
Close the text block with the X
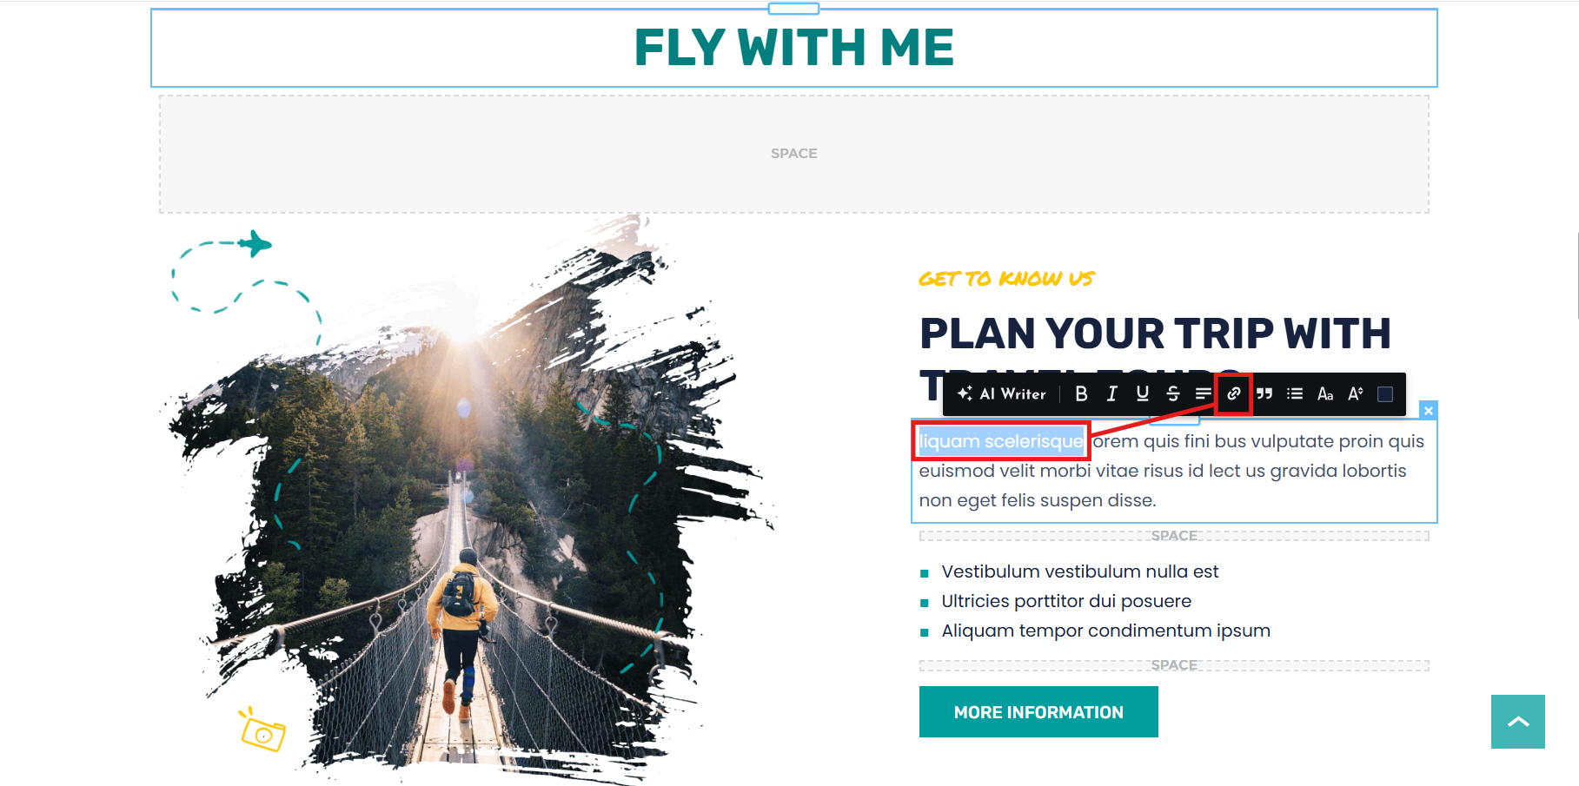1429,410
